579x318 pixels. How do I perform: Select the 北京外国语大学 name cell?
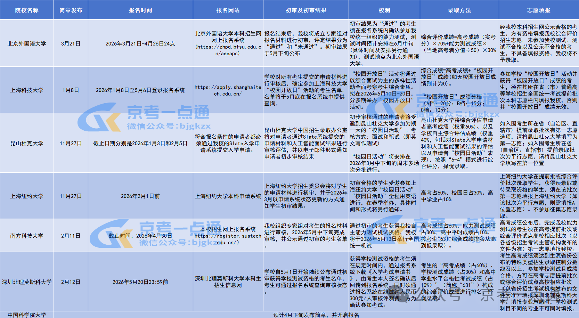tap(27, 43)
